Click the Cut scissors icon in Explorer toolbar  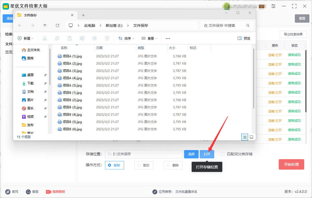pyautogui.click(x=44, y=38)
